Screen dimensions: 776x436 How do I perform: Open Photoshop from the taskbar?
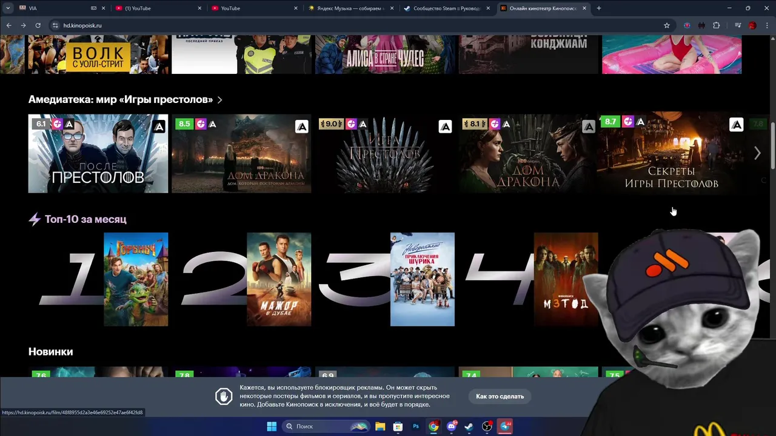click(x=416, y=426)
